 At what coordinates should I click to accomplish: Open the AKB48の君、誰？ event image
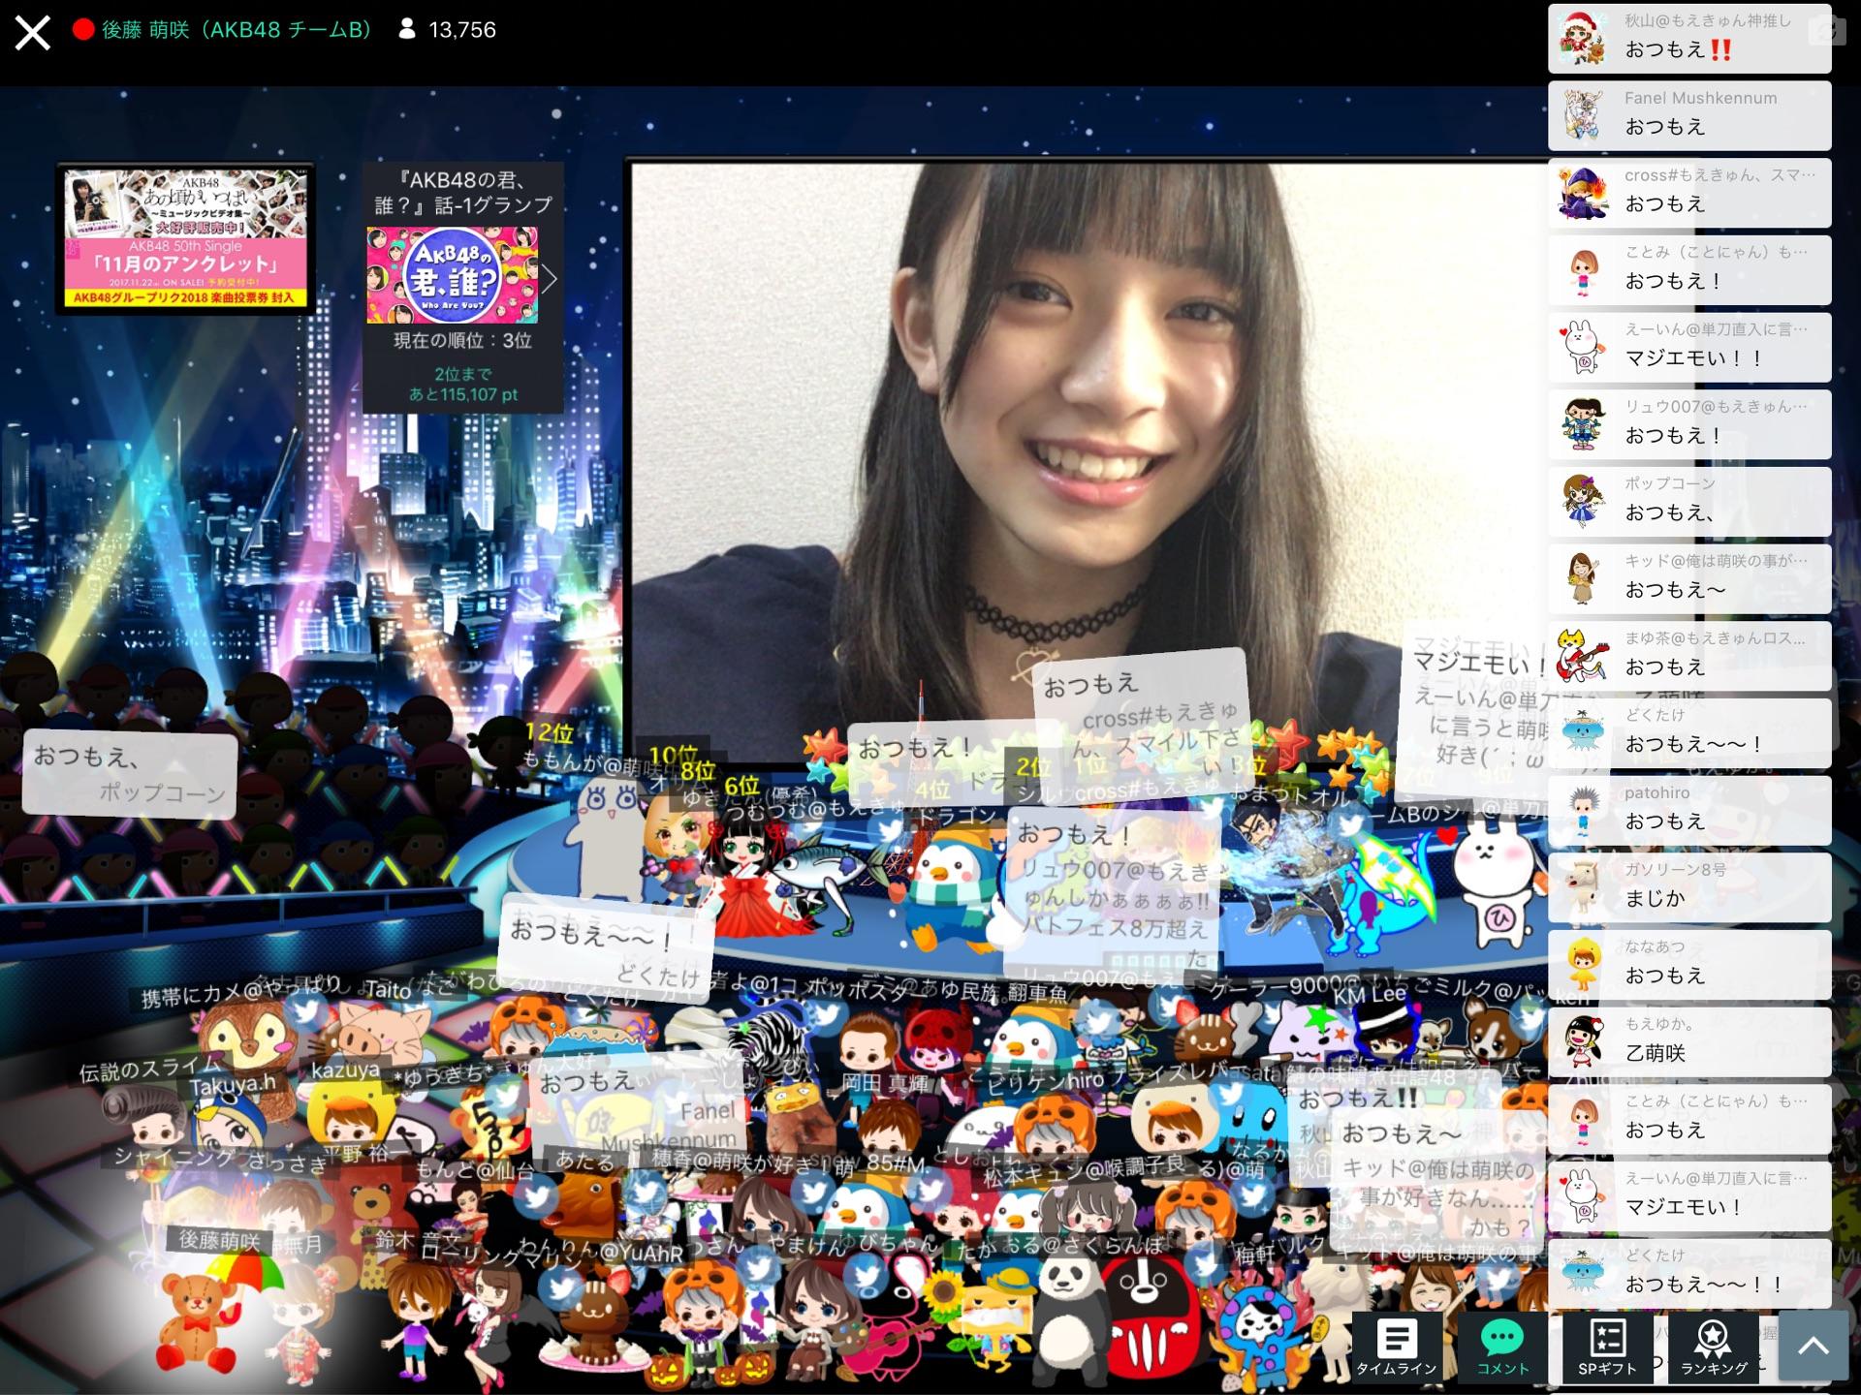(x=452, y=275)
